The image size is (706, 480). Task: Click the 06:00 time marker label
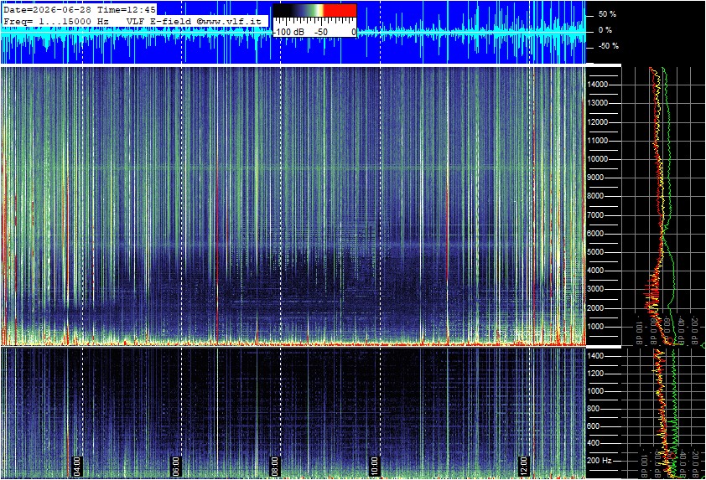[175, 466]
